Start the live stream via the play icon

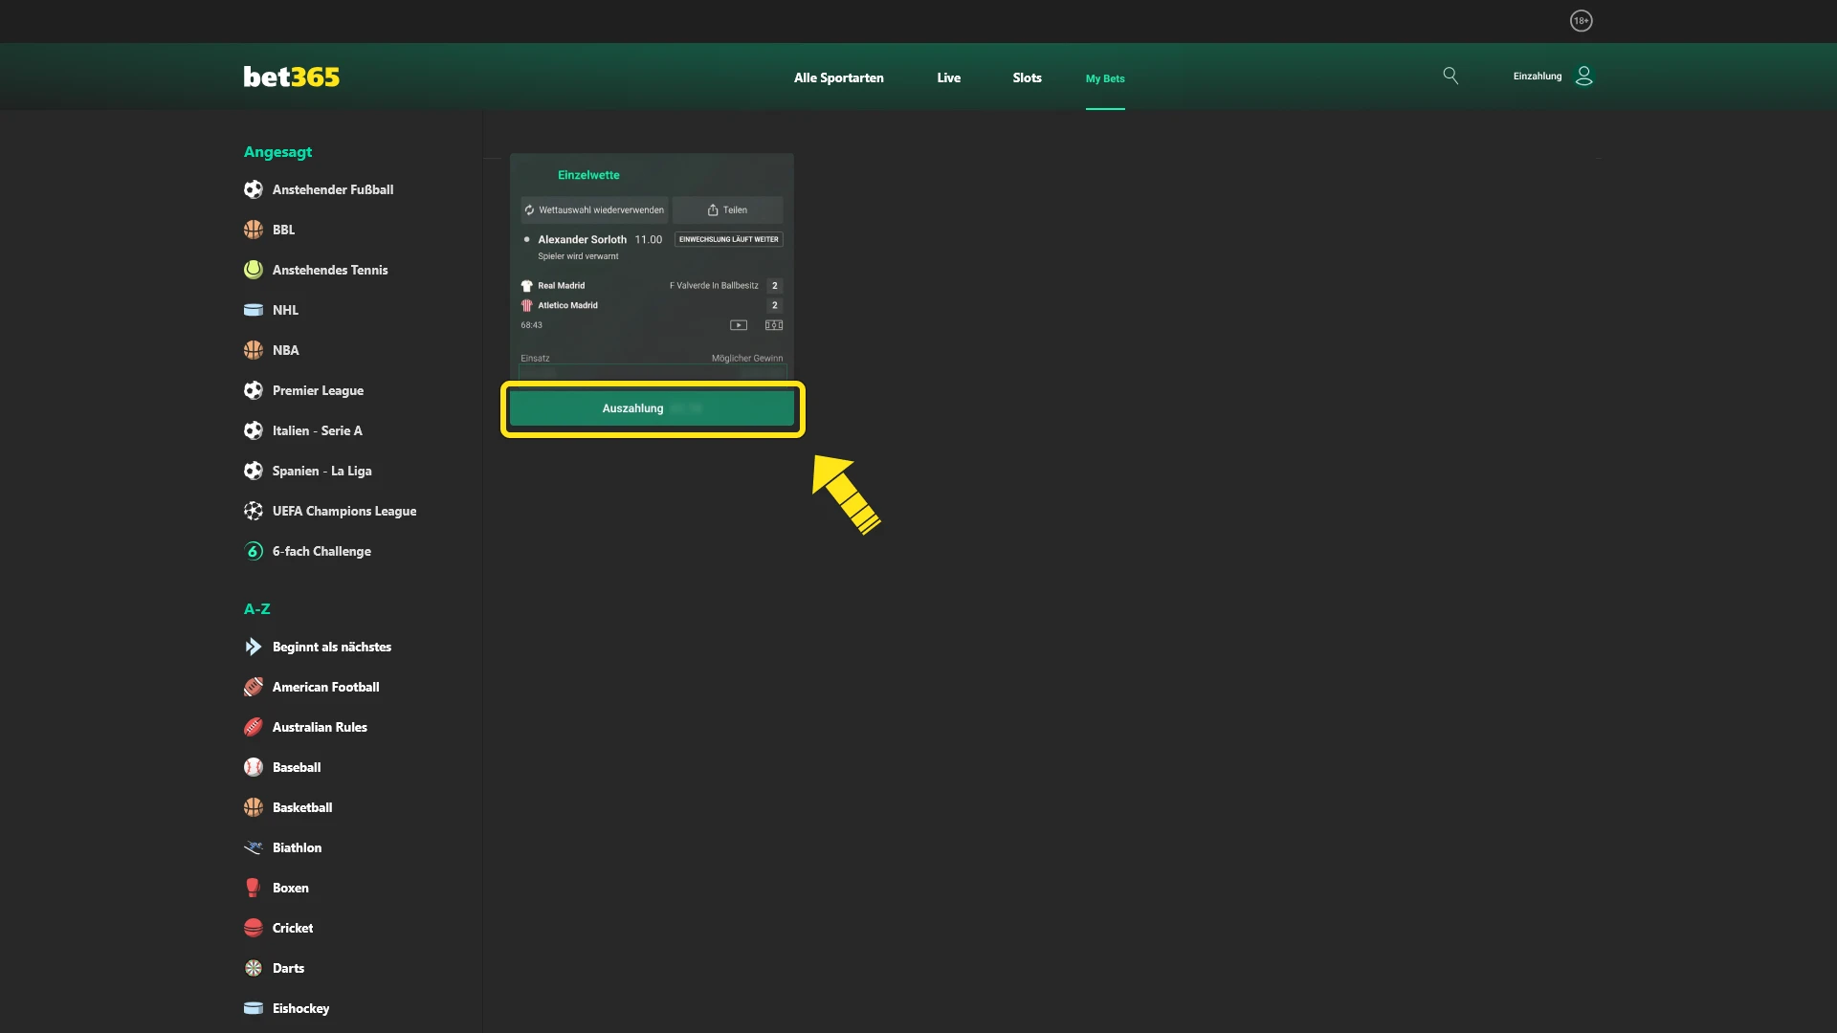[739, 325]
